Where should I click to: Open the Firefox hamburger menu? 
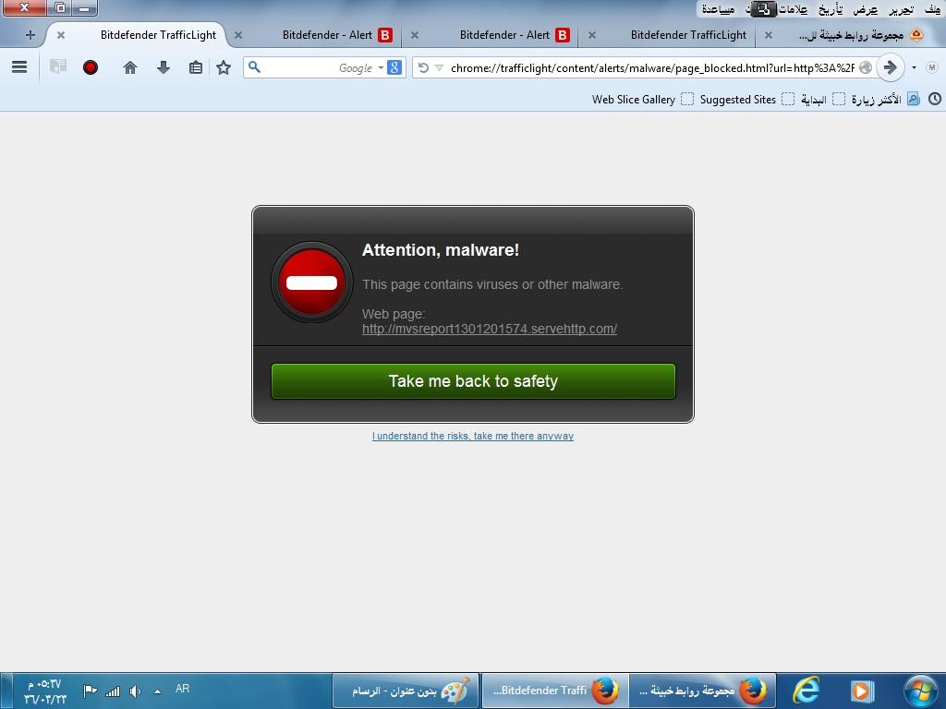click(x=19, y=66)
